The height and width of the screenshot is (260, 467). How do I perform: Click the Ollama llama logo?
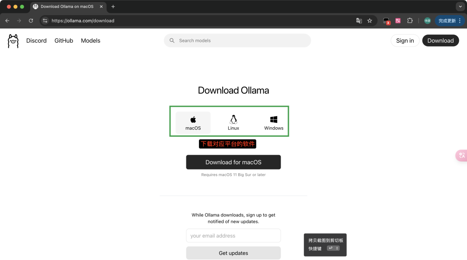pos(13,41)
